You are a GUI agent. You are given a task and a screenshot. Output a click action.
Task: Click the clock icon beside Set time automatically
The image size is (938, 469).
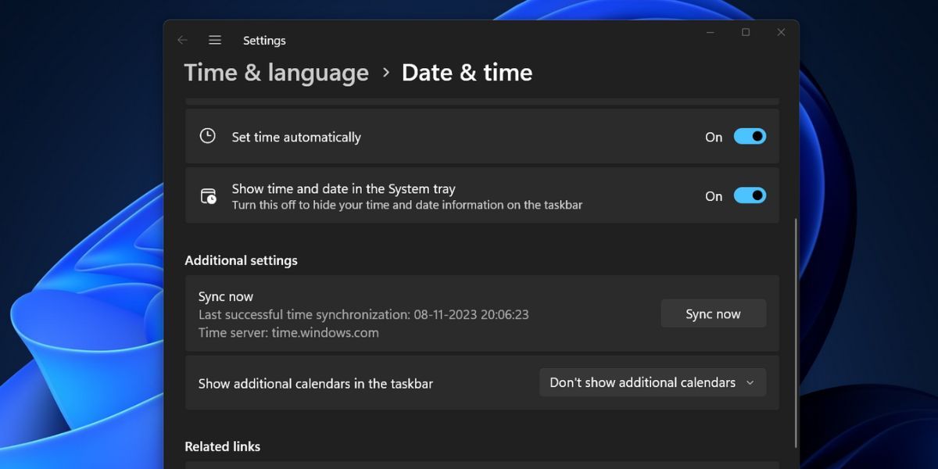pos(207,135)
